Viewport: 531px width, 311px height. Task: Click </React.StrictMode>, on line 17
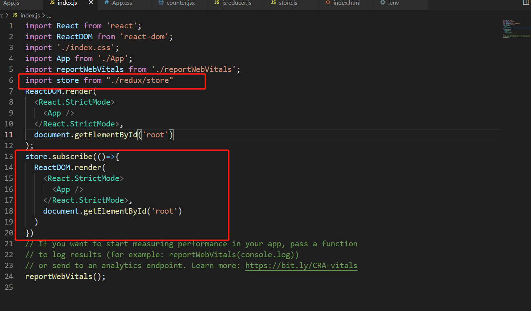click(88, 200)
